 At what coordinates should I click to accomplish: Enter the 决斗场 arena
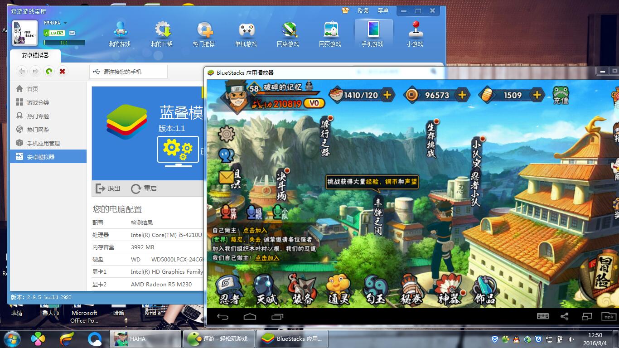click(282, 185)
